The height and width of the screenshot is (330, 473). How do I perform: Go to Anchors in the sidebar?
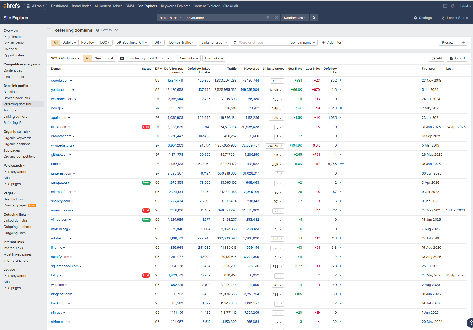click(x=10, y=110)
